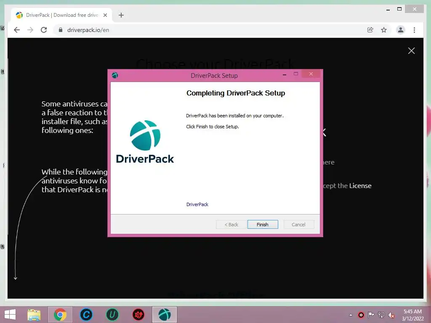
Task: Open the green U app on taskbar
Action: pyautogui.click(x=112, y=315)
